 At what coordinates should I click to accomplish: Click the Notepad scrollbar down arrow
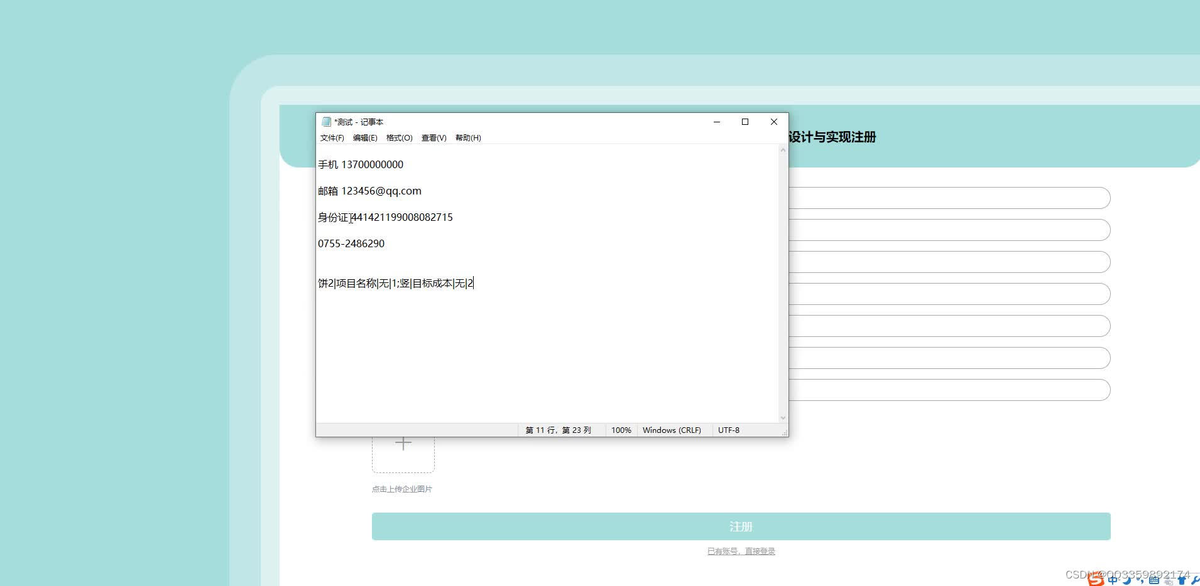[783, 418]
